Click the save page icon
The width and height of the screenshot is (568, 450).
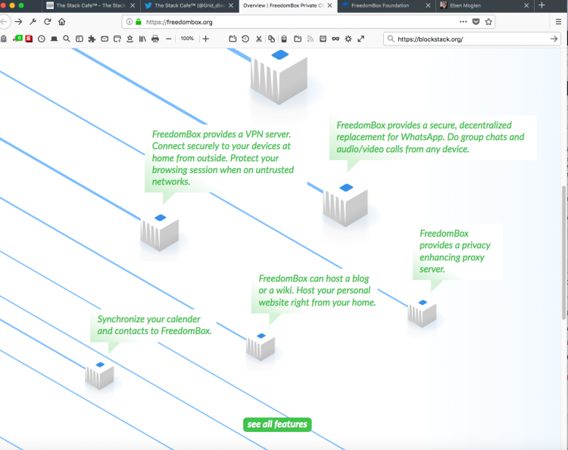[298, 39]
